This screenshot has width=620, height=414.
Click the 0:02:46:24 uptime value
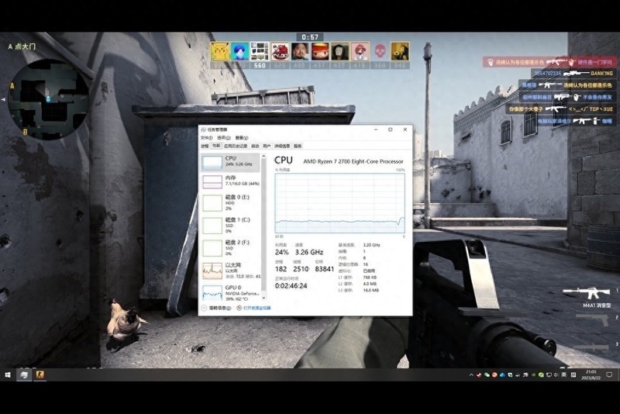click(291, 285)
